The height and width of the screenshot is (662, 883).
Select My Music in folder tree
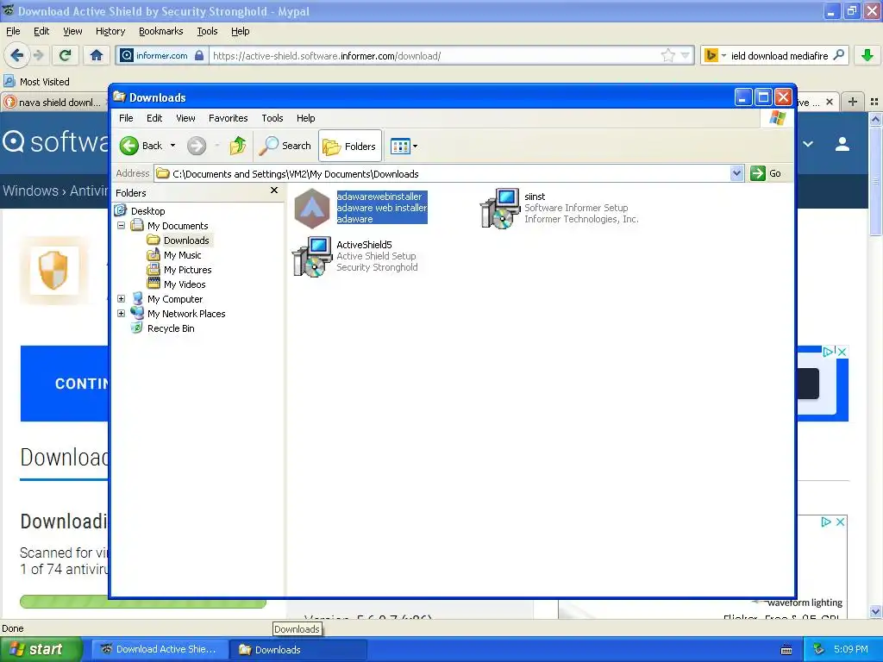click(182, 255)
